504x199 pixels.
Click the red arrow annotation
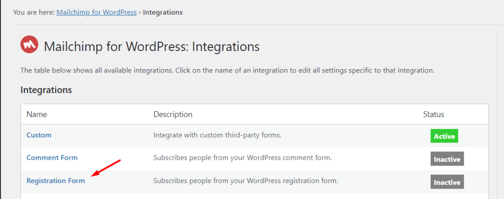(107, 168)
